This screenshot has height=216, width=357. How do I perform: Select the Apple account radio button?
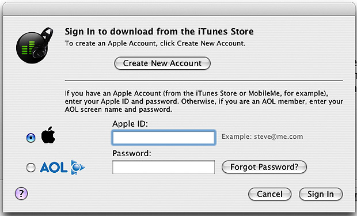(31, 138)
